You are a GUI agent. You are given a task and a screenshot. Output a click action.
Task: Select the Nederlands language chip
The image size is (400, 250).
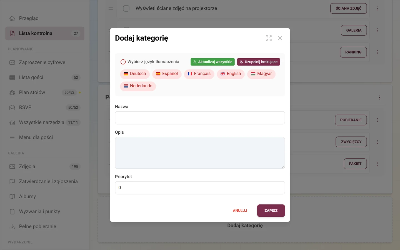[x=138, y=86]
